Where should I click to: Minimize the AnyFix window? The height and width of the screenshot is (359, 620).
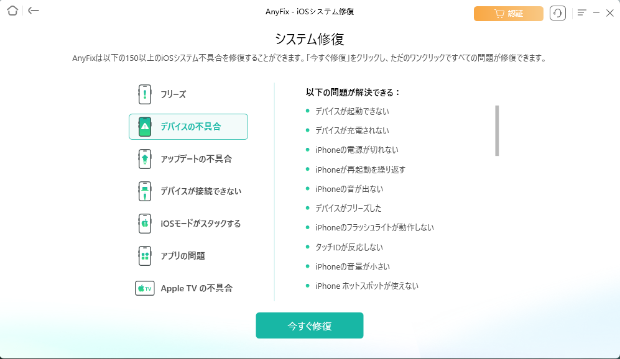pos(596,13)
